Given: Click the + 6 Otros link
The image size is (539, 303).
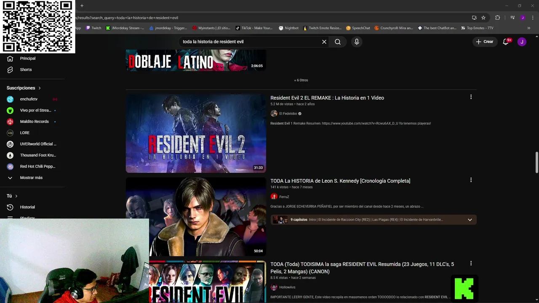Looking at the screenshot, I should [x=301, y=80].
